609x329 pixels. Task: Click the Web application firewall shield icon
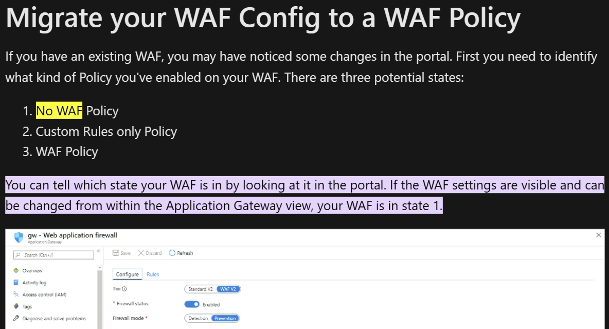click(x=19, y=237)
